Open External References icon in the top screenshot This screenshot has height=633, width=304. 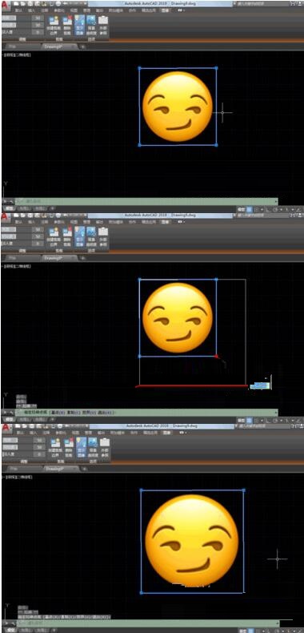click(103, 24)
